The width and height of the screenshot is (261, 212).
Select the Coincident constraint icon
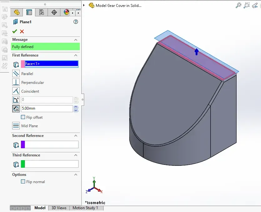coord(16,91)
